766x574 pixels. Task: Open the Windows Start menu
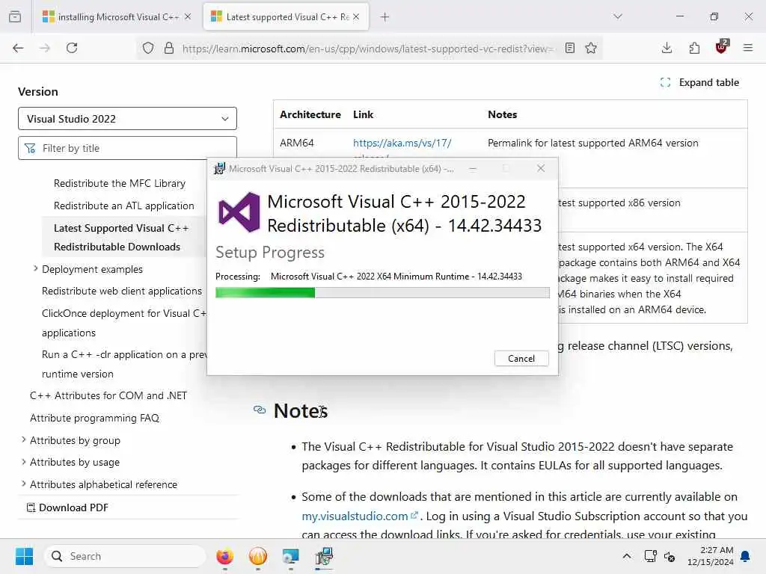click(x=24, y=556)
